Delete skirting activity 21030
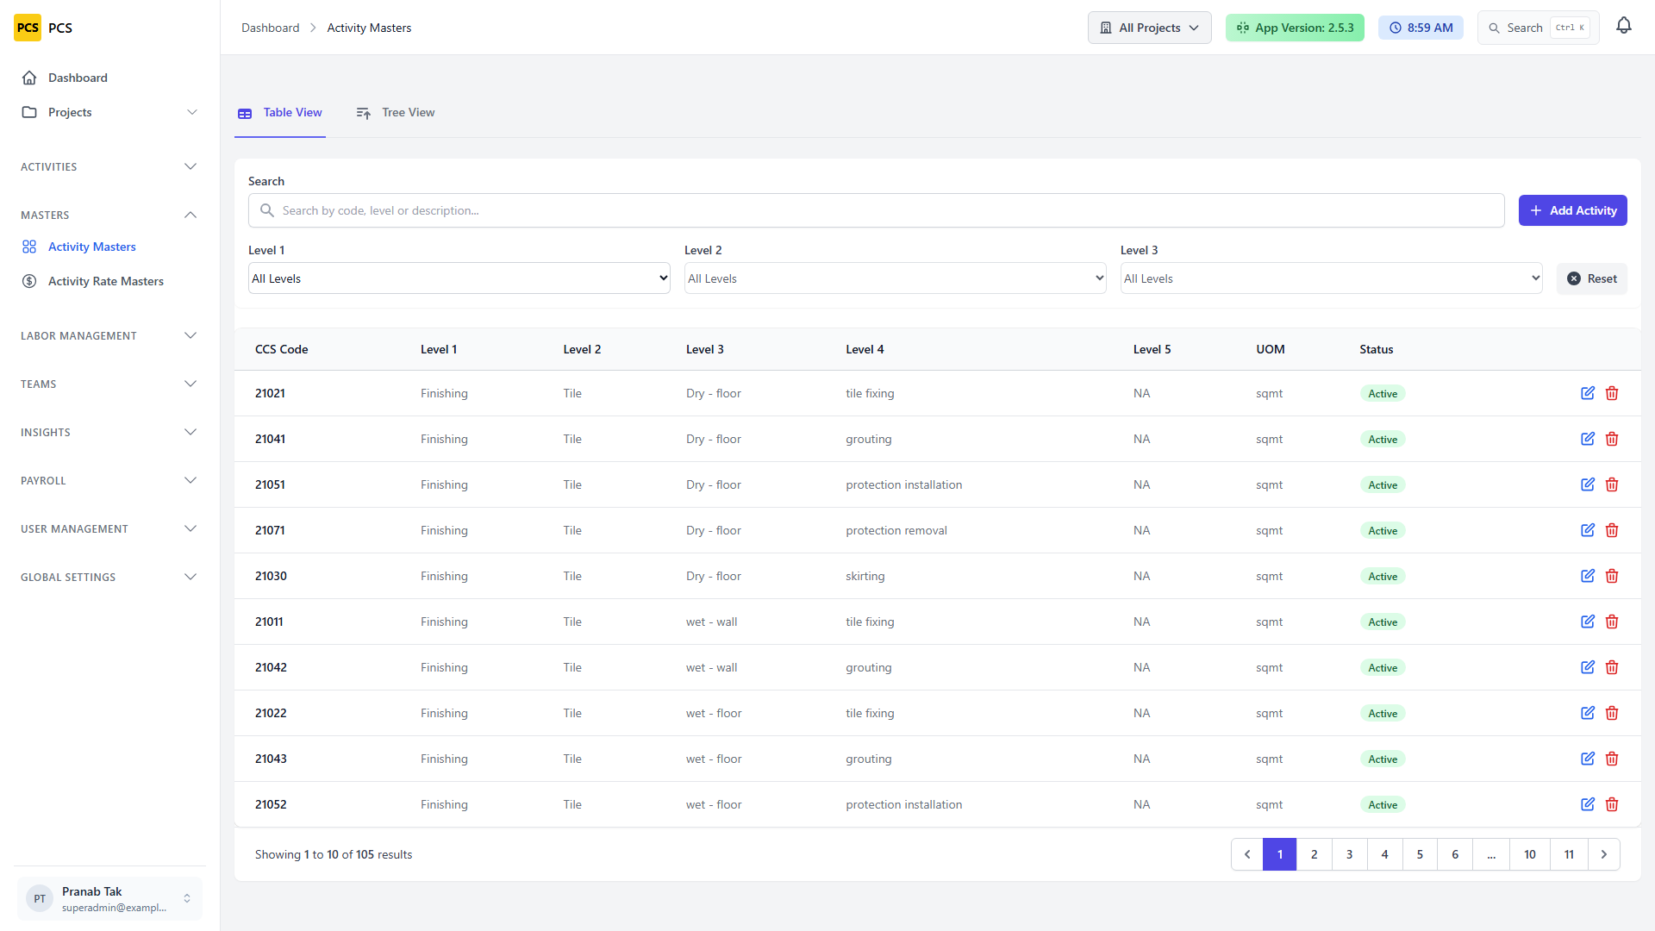 [1612, 576]
